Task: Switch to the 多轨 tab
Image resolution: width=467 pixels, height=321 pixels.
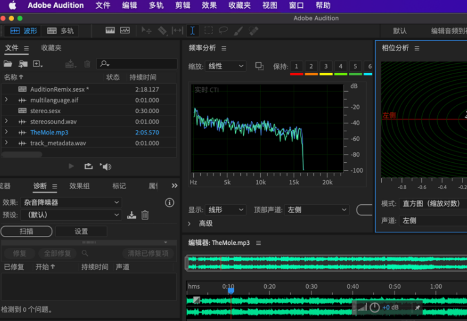Action: pos(60,31)
